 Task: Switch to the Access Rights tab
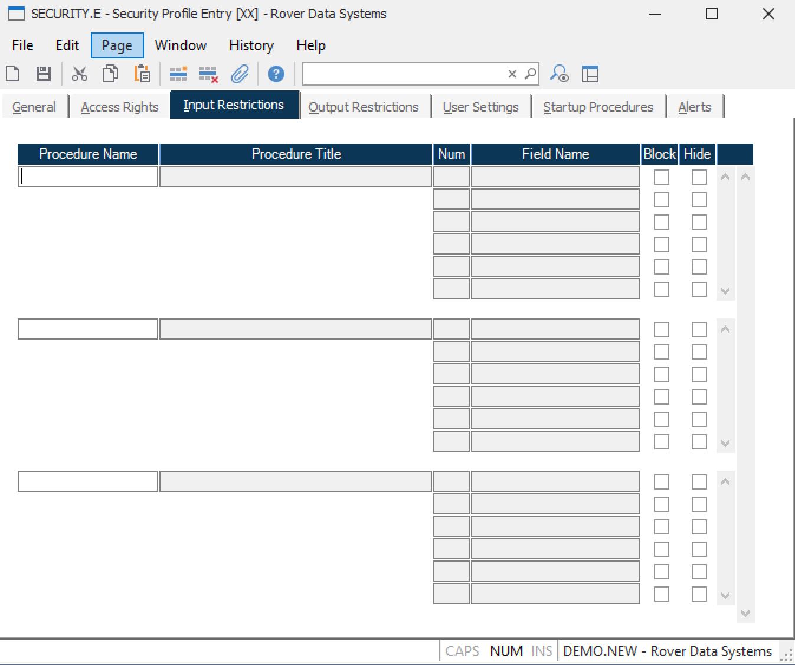tap(120, 107)
